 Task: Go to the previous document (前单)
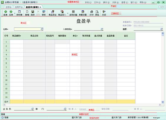(x=6, y=13)
